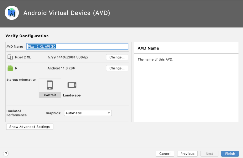This screenshot has width=243, height=158.
Task: Click the 'Emulated Performance' label
Action: [x=16, y=113]
